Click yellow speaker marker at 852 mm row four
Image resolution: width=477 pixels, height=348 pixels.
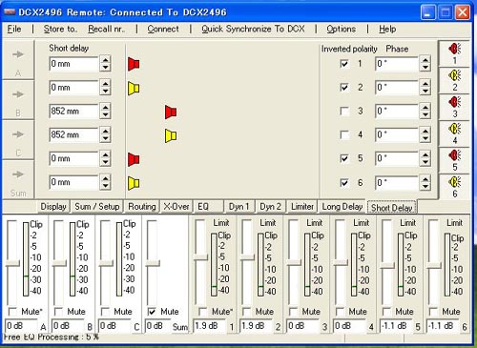[x=171, y=135]
